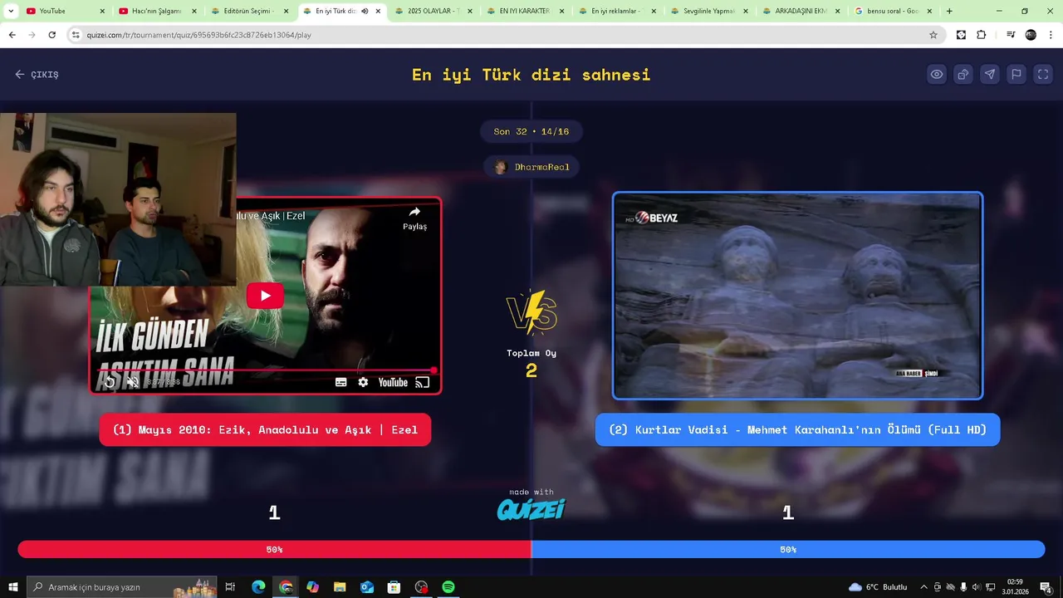View site information icon in address bar
The height and width of the screenshot is (598, 1063).
pyautogui.click(x=76, y=35)
